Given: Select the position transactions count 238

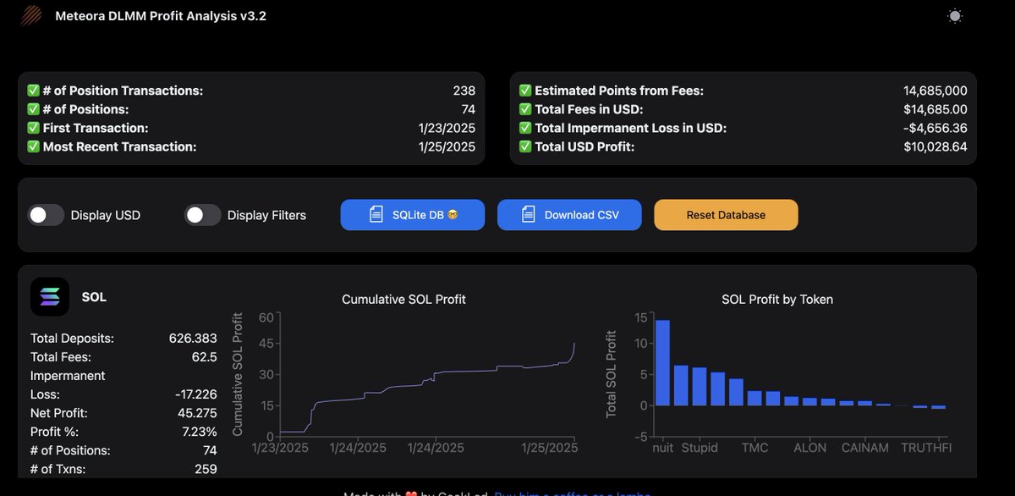Looking at the screenshot, I should [464, 91].
